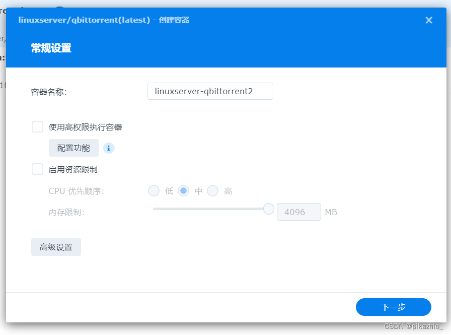Tick the 启用资源限制 checkbox
The image size is (451, 335).
pos(37,169)
